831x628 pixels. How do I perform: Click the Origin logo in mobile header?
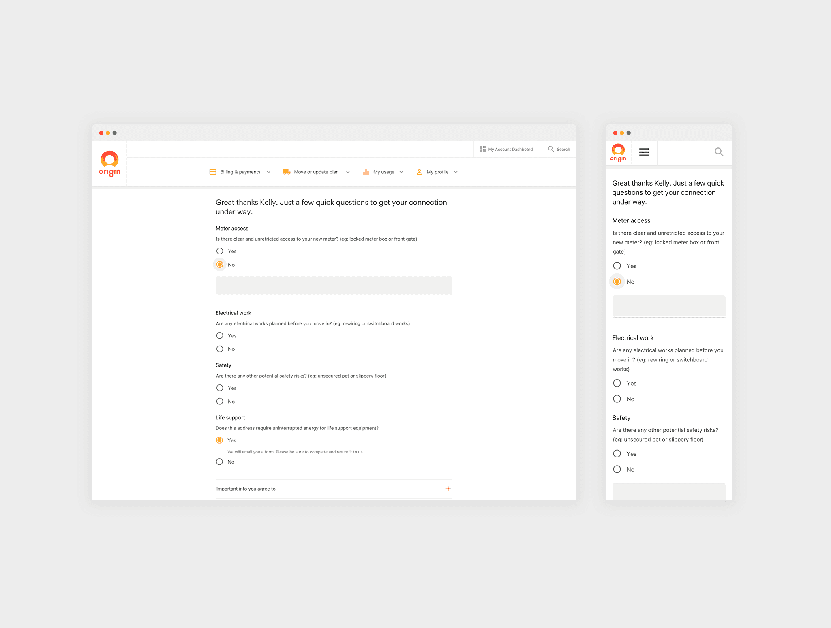618,153
